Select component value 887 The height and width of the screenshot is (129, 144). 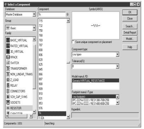click(x=41, y=79)
